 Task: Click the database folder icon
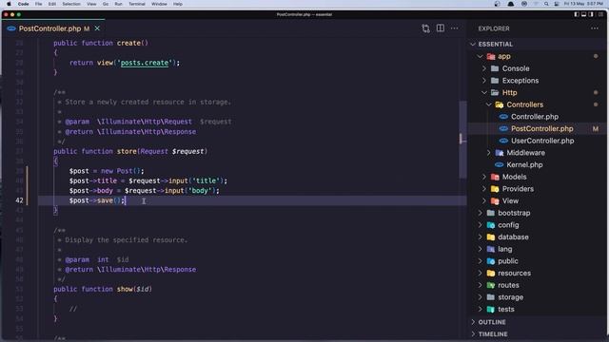(491, 237)
